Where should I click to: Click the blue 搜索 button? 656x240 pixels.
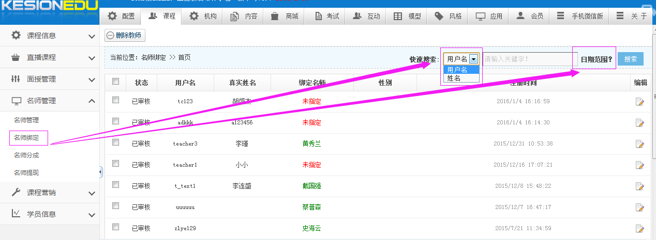pyautogui.click(x=630, y=59)
